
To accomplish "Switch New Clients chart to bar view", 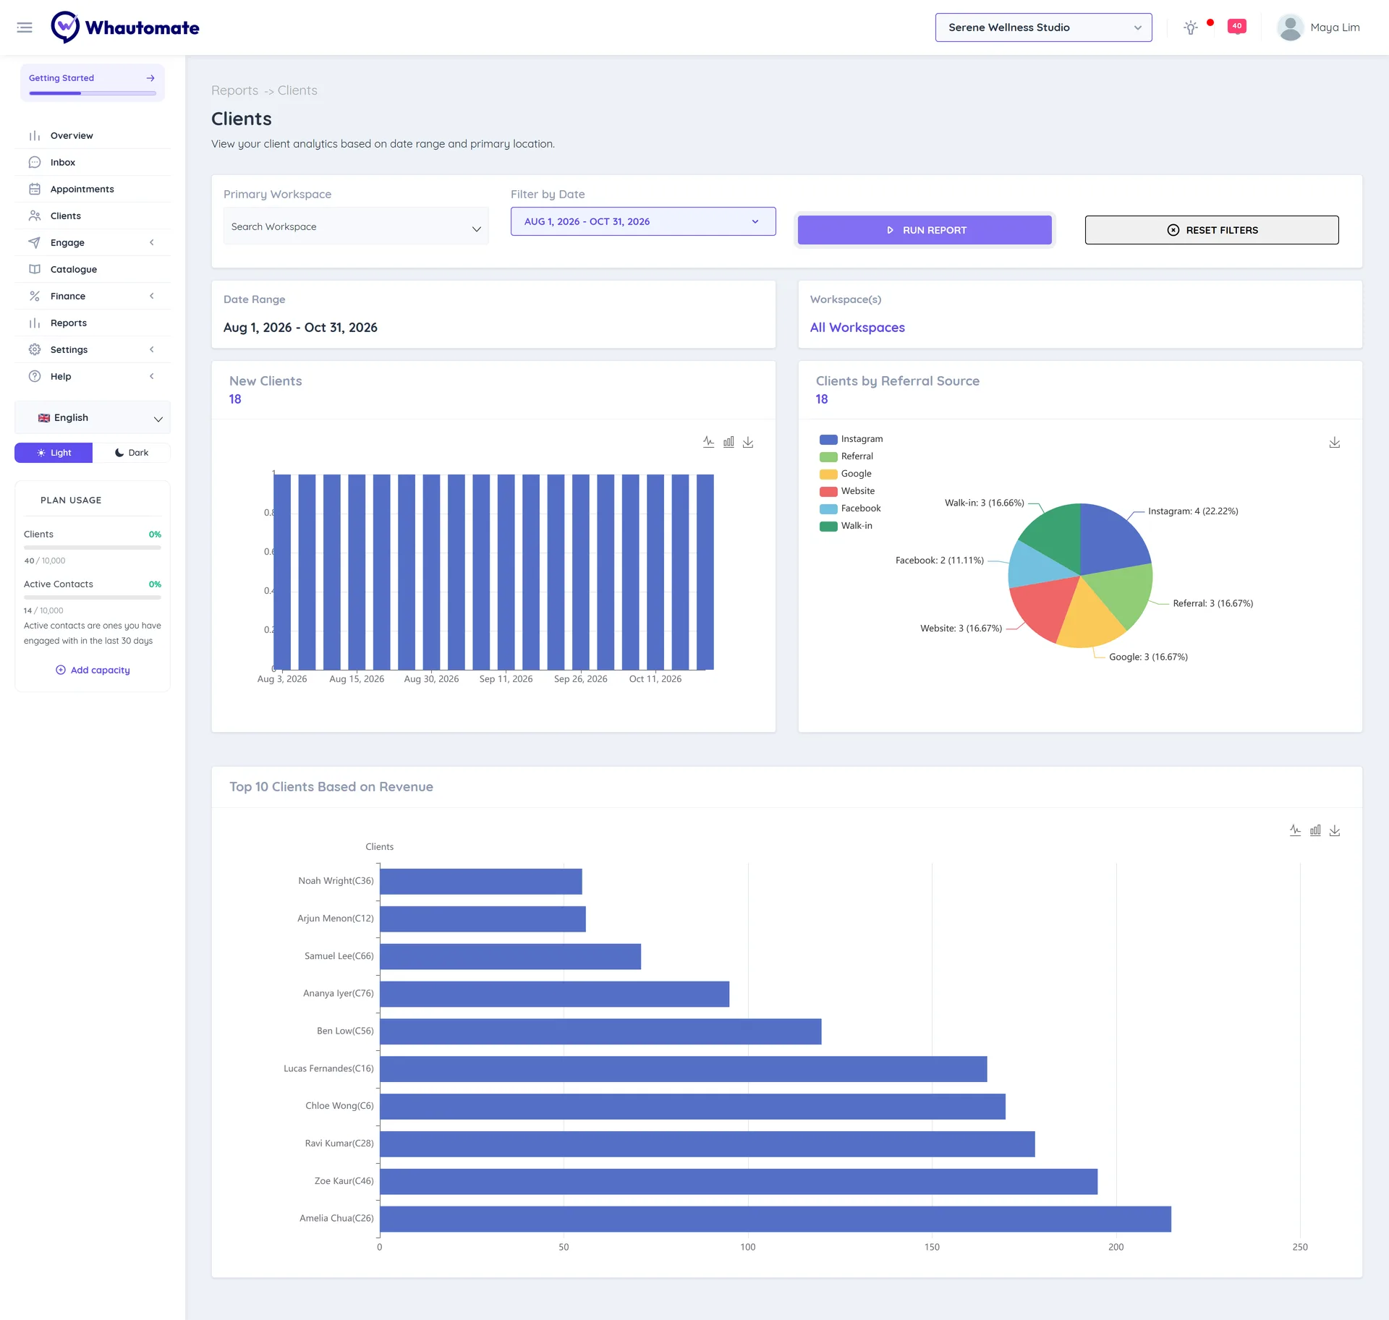I will tap(729, 442).
